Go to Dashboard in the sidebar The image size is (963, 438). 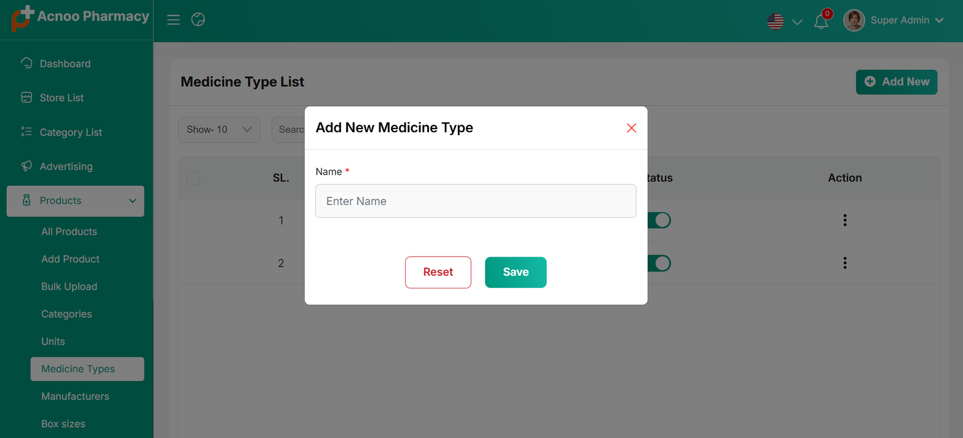pos(65,64)
